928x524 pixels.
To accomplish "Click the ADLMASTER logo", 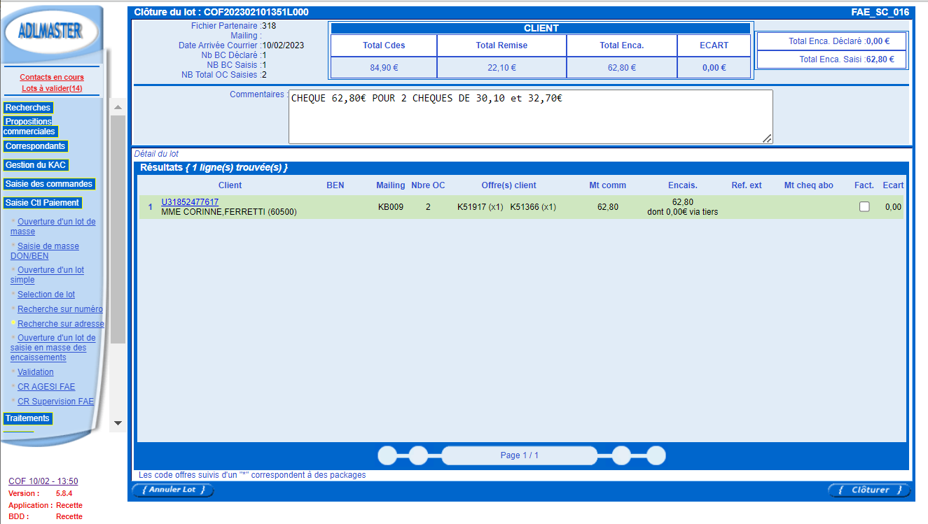I will click(x=51, y=31).
